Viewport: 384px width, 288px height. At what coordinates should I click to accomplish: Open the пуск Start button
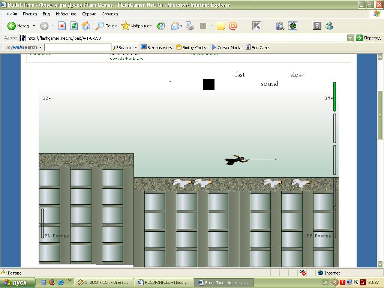[17, 282]
